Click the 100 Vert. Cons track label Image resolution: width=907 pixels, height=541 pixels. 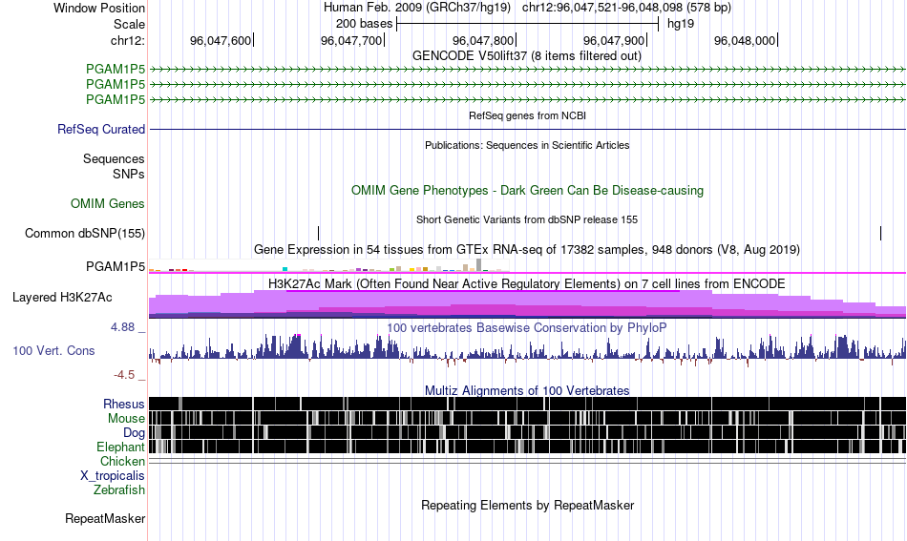53,351
